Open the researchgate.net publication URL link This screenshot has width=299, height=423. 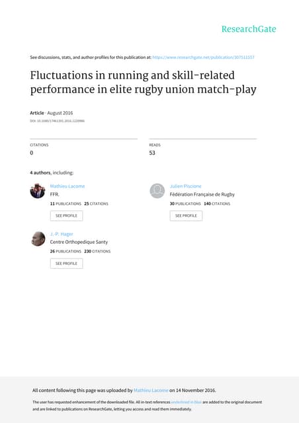[203, 58]
